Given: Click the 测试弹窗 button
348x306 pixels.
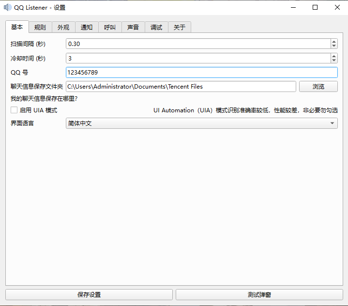Looking at the screenshot, I should coord(259,295).
